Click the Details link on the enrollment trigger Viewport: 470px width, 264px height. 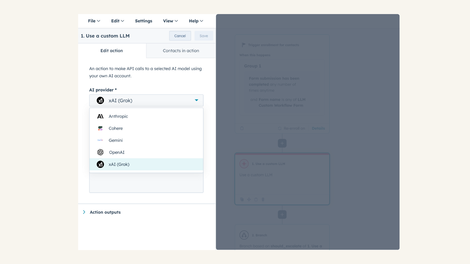318,128
